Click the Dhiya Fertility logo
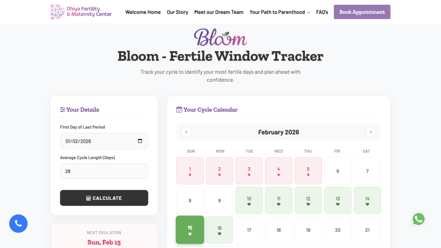 click(80, 12)
